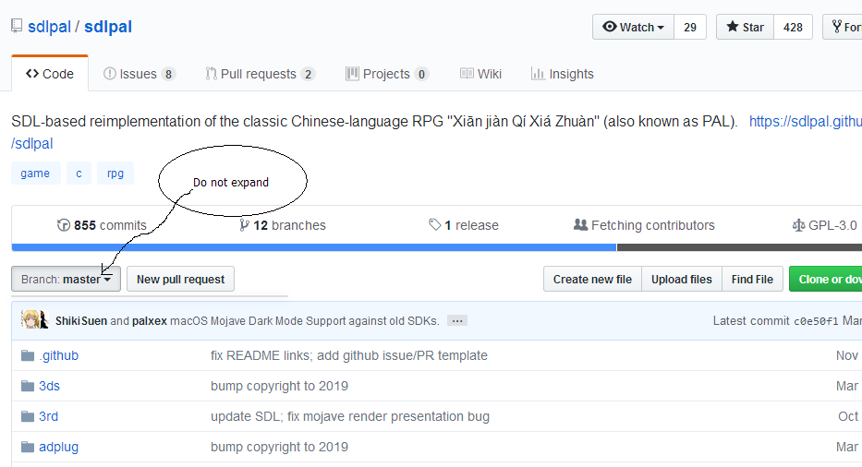This screenshot has width=862, height=467.
Task: Click the ShikiSuen commit author avatar
Action: tap(30, 319)
